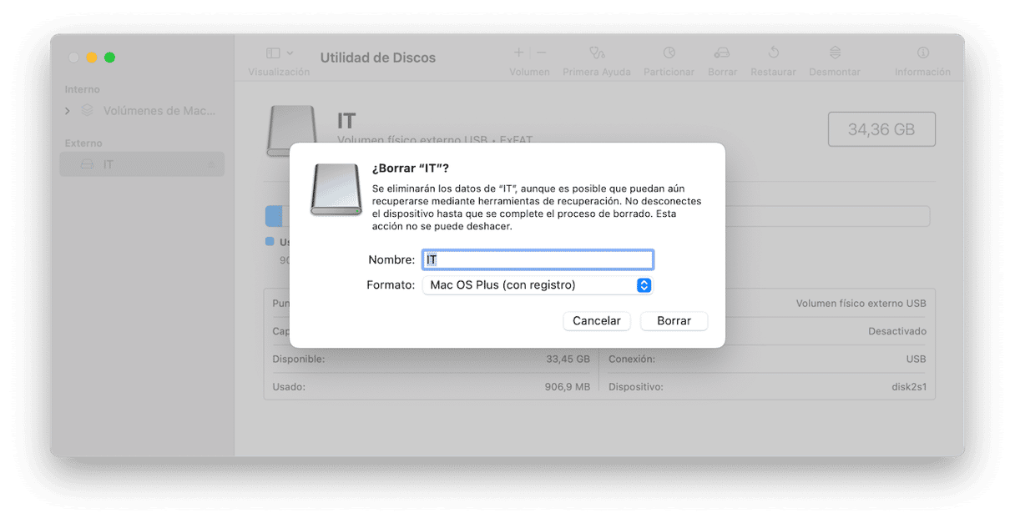This screenshot has height=523, width=1015.
Task: Click the Utilidad de Discos window title
Action: (378, 58)
